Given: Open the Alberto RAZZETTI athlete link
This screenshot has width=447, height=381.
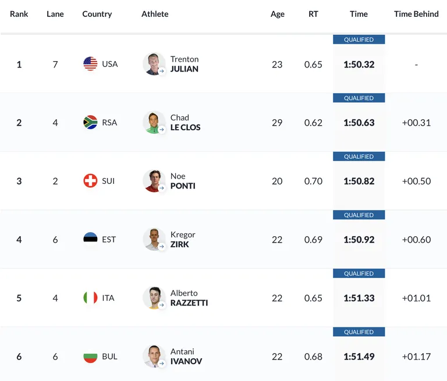Looking at the screenshot, I should pos(189,298).
